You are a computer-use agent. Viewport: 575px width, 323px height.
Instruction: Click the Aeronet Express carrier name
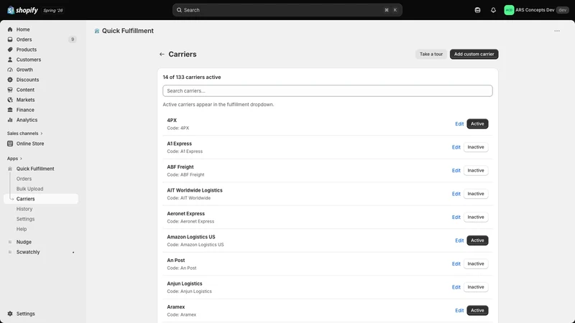pyautogui.click(x=186, y=214)
